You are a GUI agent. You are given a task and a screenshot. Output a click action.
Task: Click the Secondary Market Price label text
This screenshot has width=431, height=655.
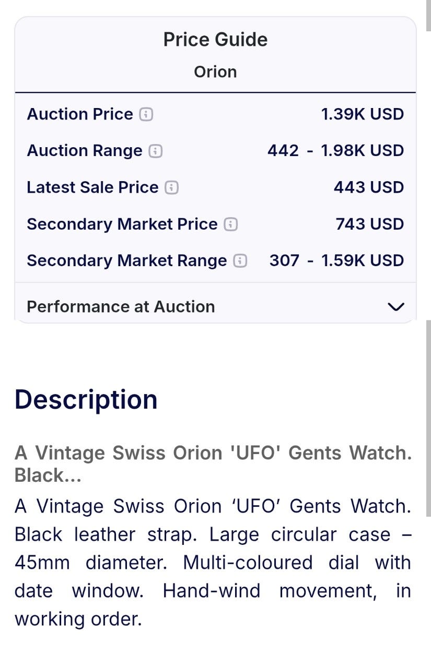pyautogui.click(x=122, y=224)
